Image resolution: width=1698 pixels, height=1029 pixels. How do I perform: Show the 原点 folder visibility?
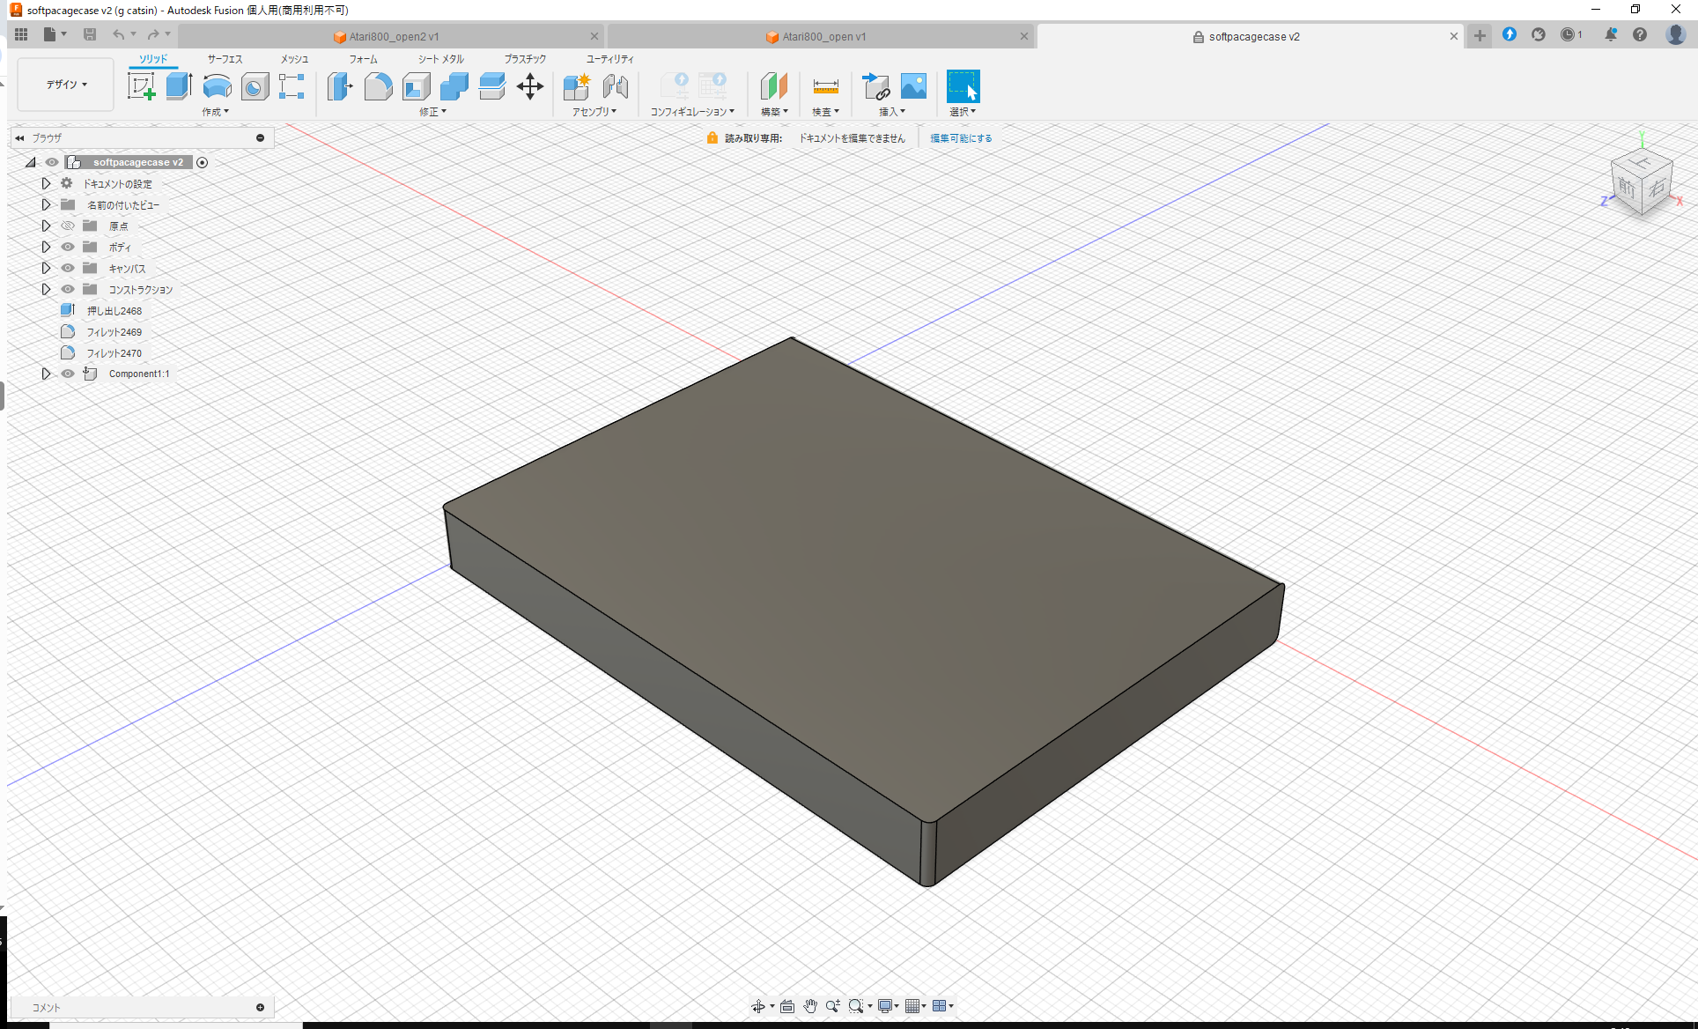coord(67,226)
